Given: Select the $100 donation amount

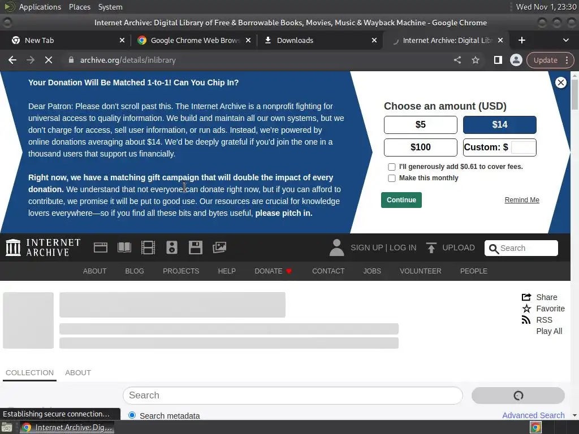Looking at the screenshot, I should pos(420,147).
